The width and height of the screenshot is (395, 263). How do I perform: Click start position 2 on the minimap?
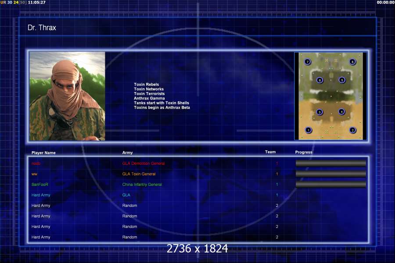click(352, 130)
